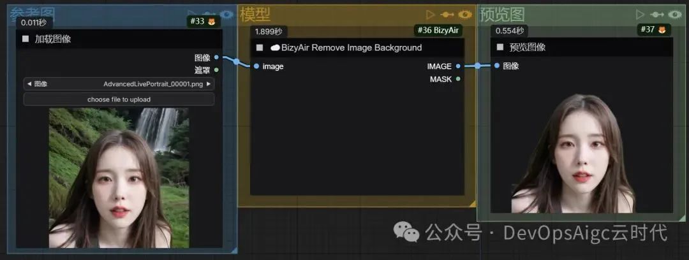Toggle the eye icon of the 预览图 group
689x260 pixels.
point(675,15)
